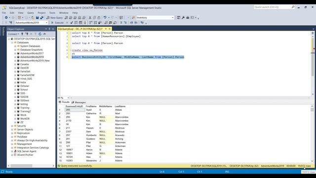Collapse the Databases tree node
316x178 pixels.
pyautogui.click(x=12, y=43)
